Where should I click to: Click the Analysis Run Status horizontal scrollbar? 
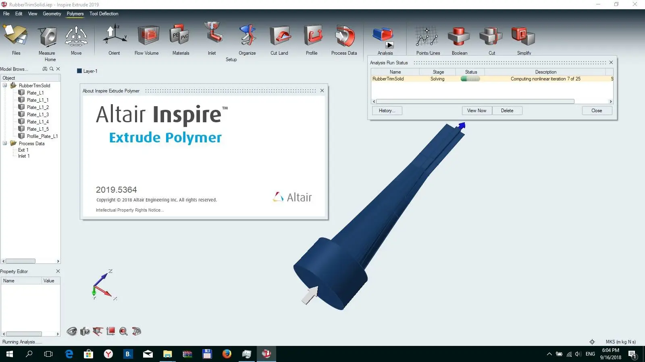(x=475, y=101)
